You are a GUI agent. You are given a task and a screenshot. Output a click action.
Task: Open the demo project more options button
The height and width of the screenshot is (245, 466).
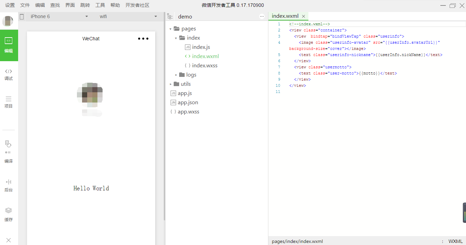click(262, 16)
